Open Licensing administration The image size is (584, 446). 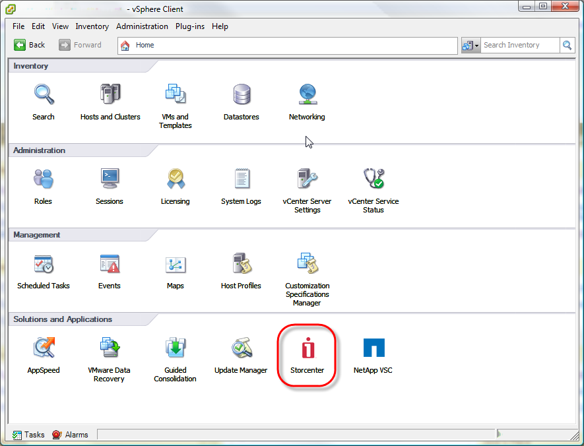(x=176, y=178)
